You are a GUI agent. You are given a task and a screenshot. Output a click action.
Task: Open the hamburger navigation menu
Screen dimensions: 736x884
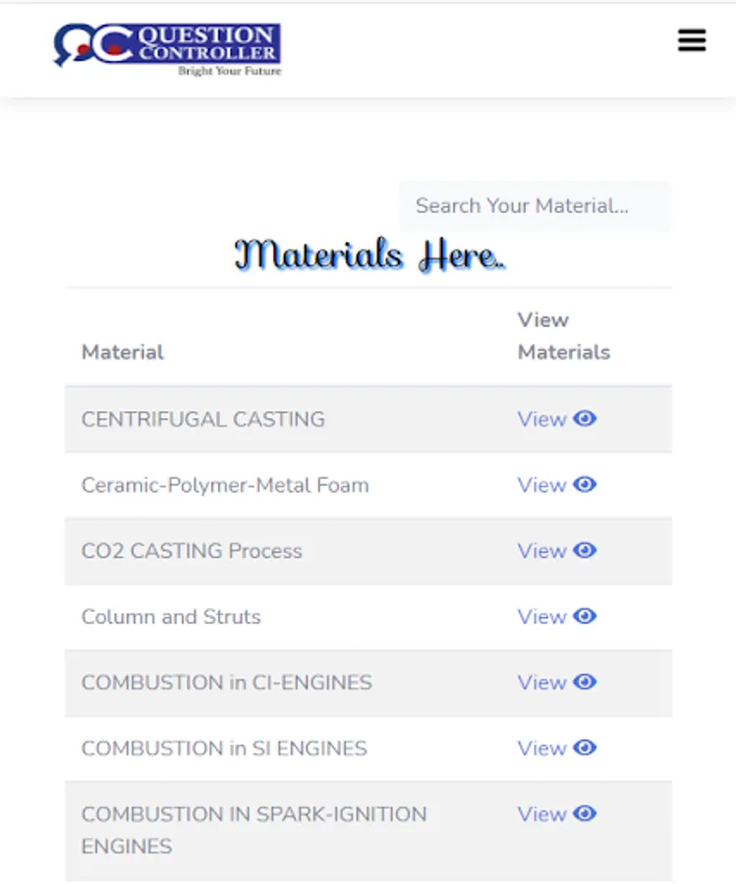click(x=692, y=40)
